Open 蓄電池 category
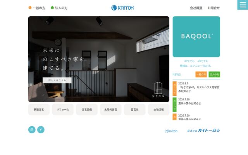 134,109
